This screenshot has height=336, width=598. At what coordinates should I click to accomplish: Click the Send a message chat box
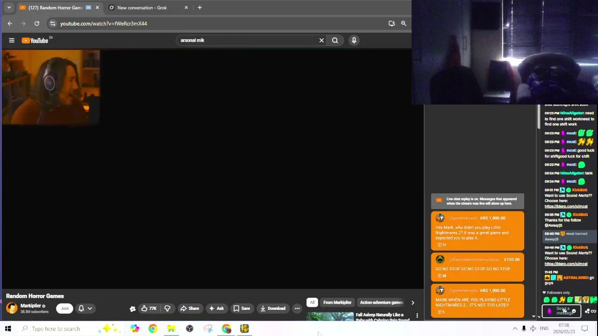(562, 311)
